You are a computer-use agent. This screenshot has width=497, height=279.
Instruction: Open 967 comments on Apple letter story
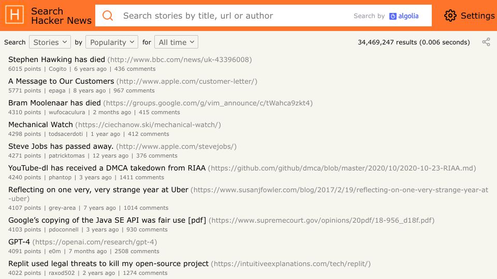click(x=134, y=91)
